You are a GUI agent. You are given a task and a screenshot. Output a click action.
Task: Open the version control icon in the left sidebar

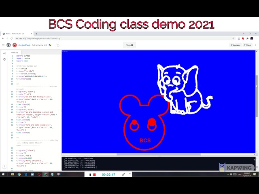(x=4, y=53)
